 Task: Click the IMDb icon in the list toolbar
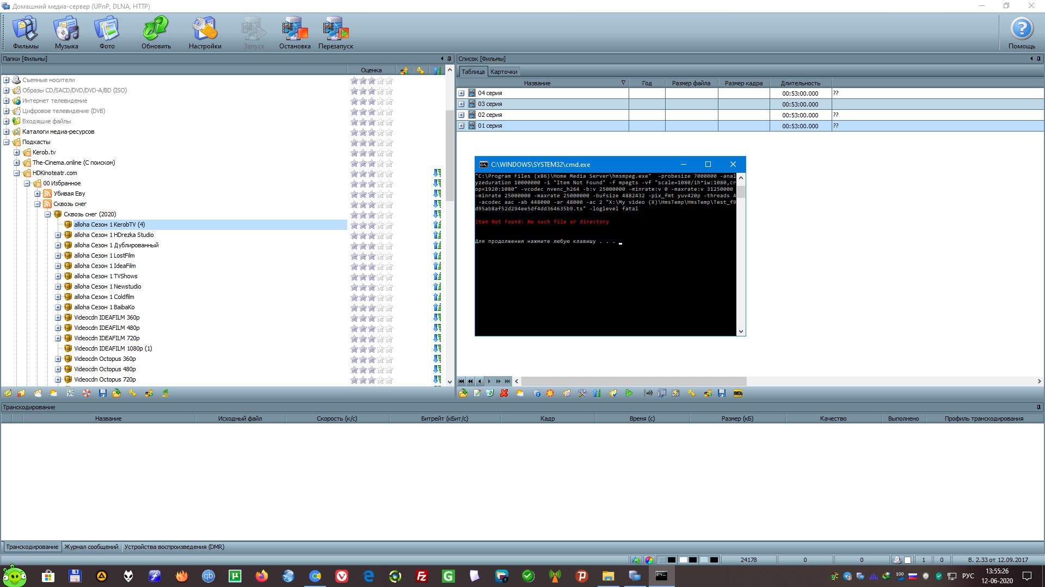click(738, 394)
